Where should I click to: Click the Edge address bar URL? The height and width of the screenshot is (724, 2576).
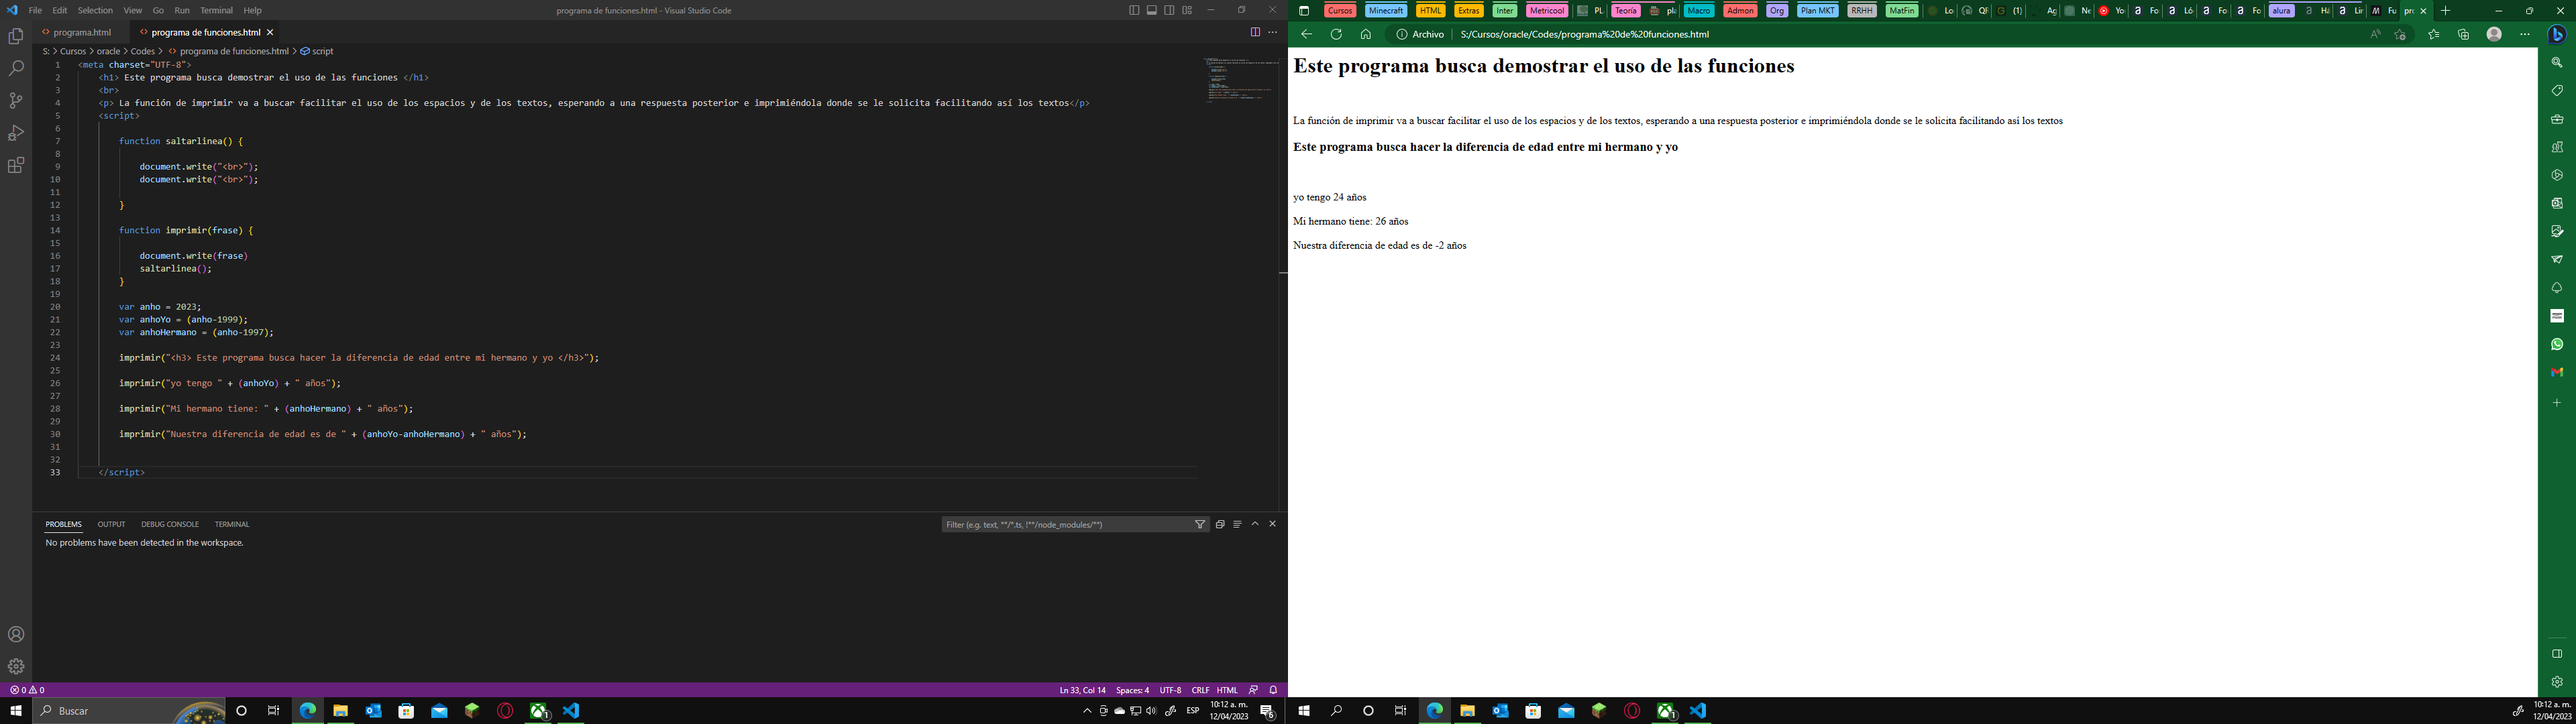pos(1584,34)
